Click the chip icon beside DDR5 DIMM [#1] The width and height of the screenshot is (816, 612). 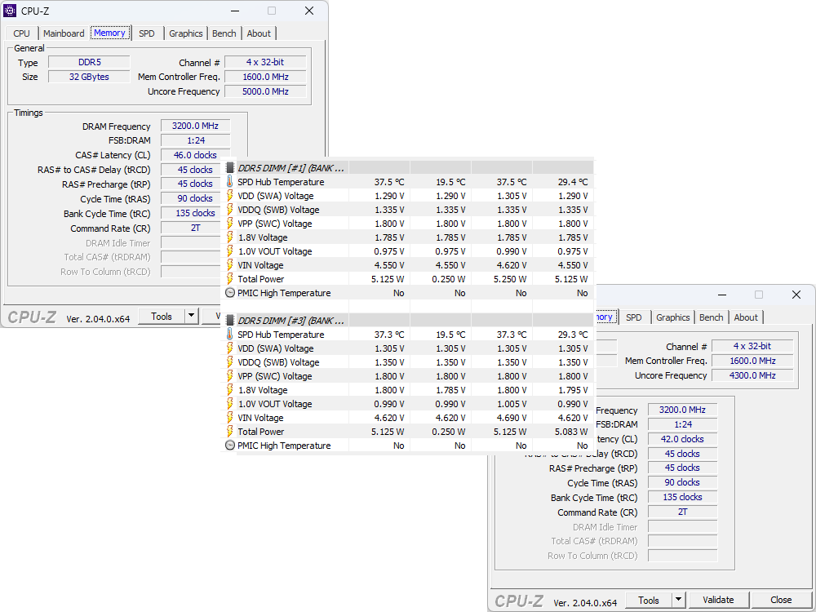230,168
